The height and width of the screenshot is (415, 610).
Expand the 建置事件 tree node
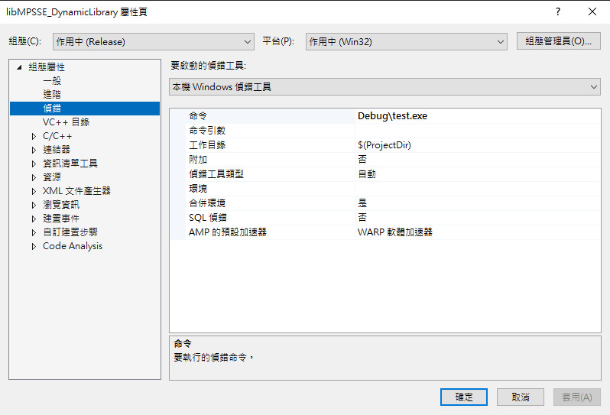[x=34, y=219]
